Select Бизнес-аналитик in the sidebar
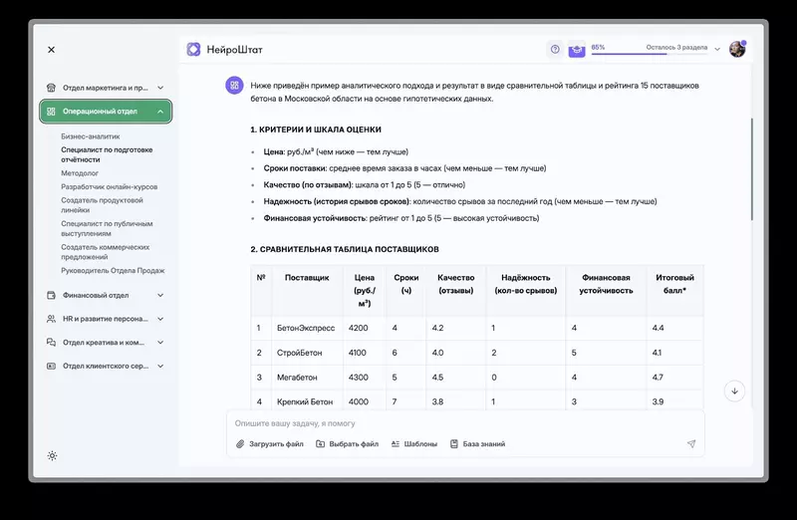797x520 pixels. 90,135
